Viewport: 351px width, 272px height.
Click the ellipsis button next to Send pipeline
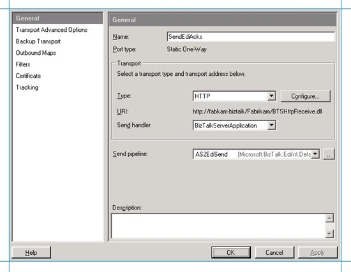coord(329,154)
